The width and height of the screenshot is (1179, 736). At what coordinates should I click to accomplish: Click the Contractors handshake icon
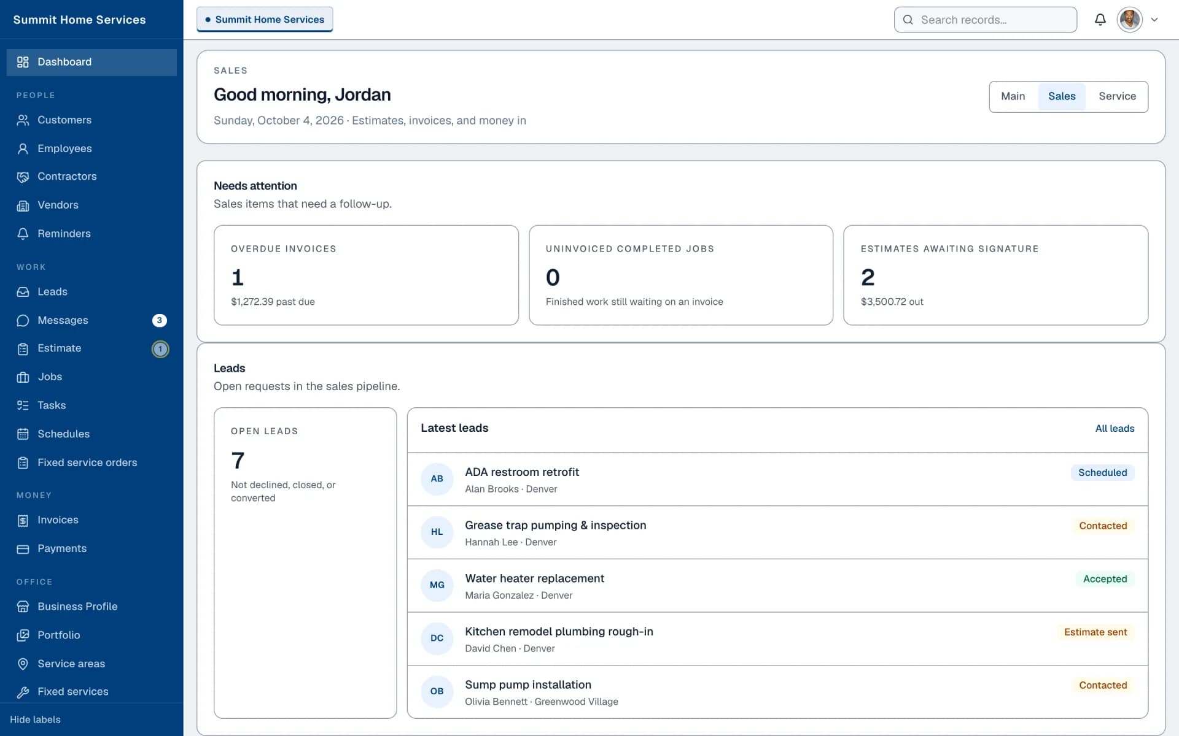(x=23, y=177)
